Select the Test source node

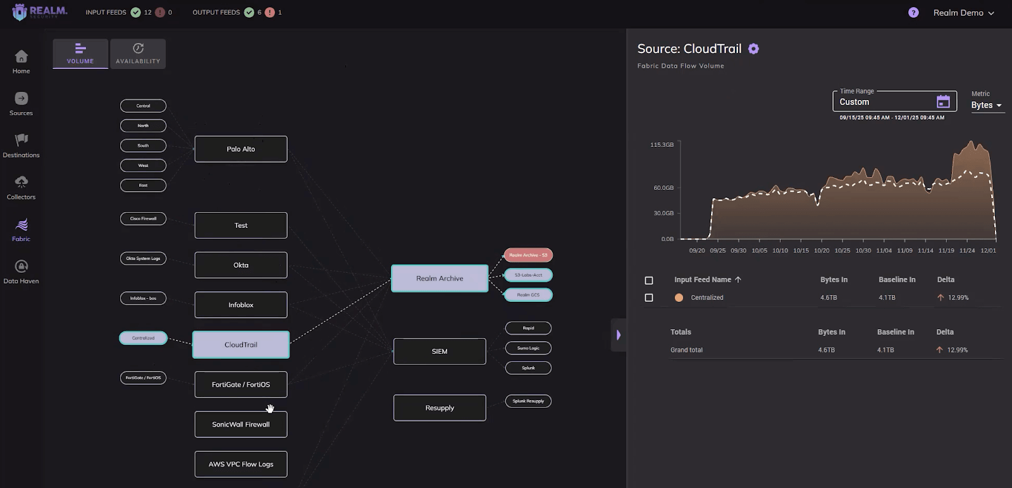click(241, 225)
